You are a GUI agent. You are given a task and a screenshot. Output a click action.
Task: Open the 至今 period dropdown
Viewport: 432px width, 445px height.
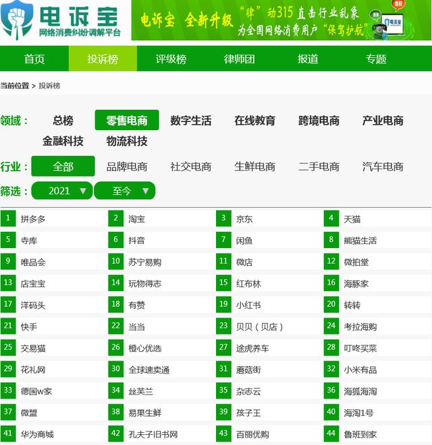pos(124,190)
